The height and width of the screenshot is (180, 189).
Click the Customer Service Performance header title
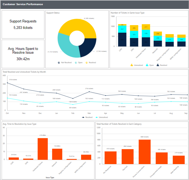23,4
